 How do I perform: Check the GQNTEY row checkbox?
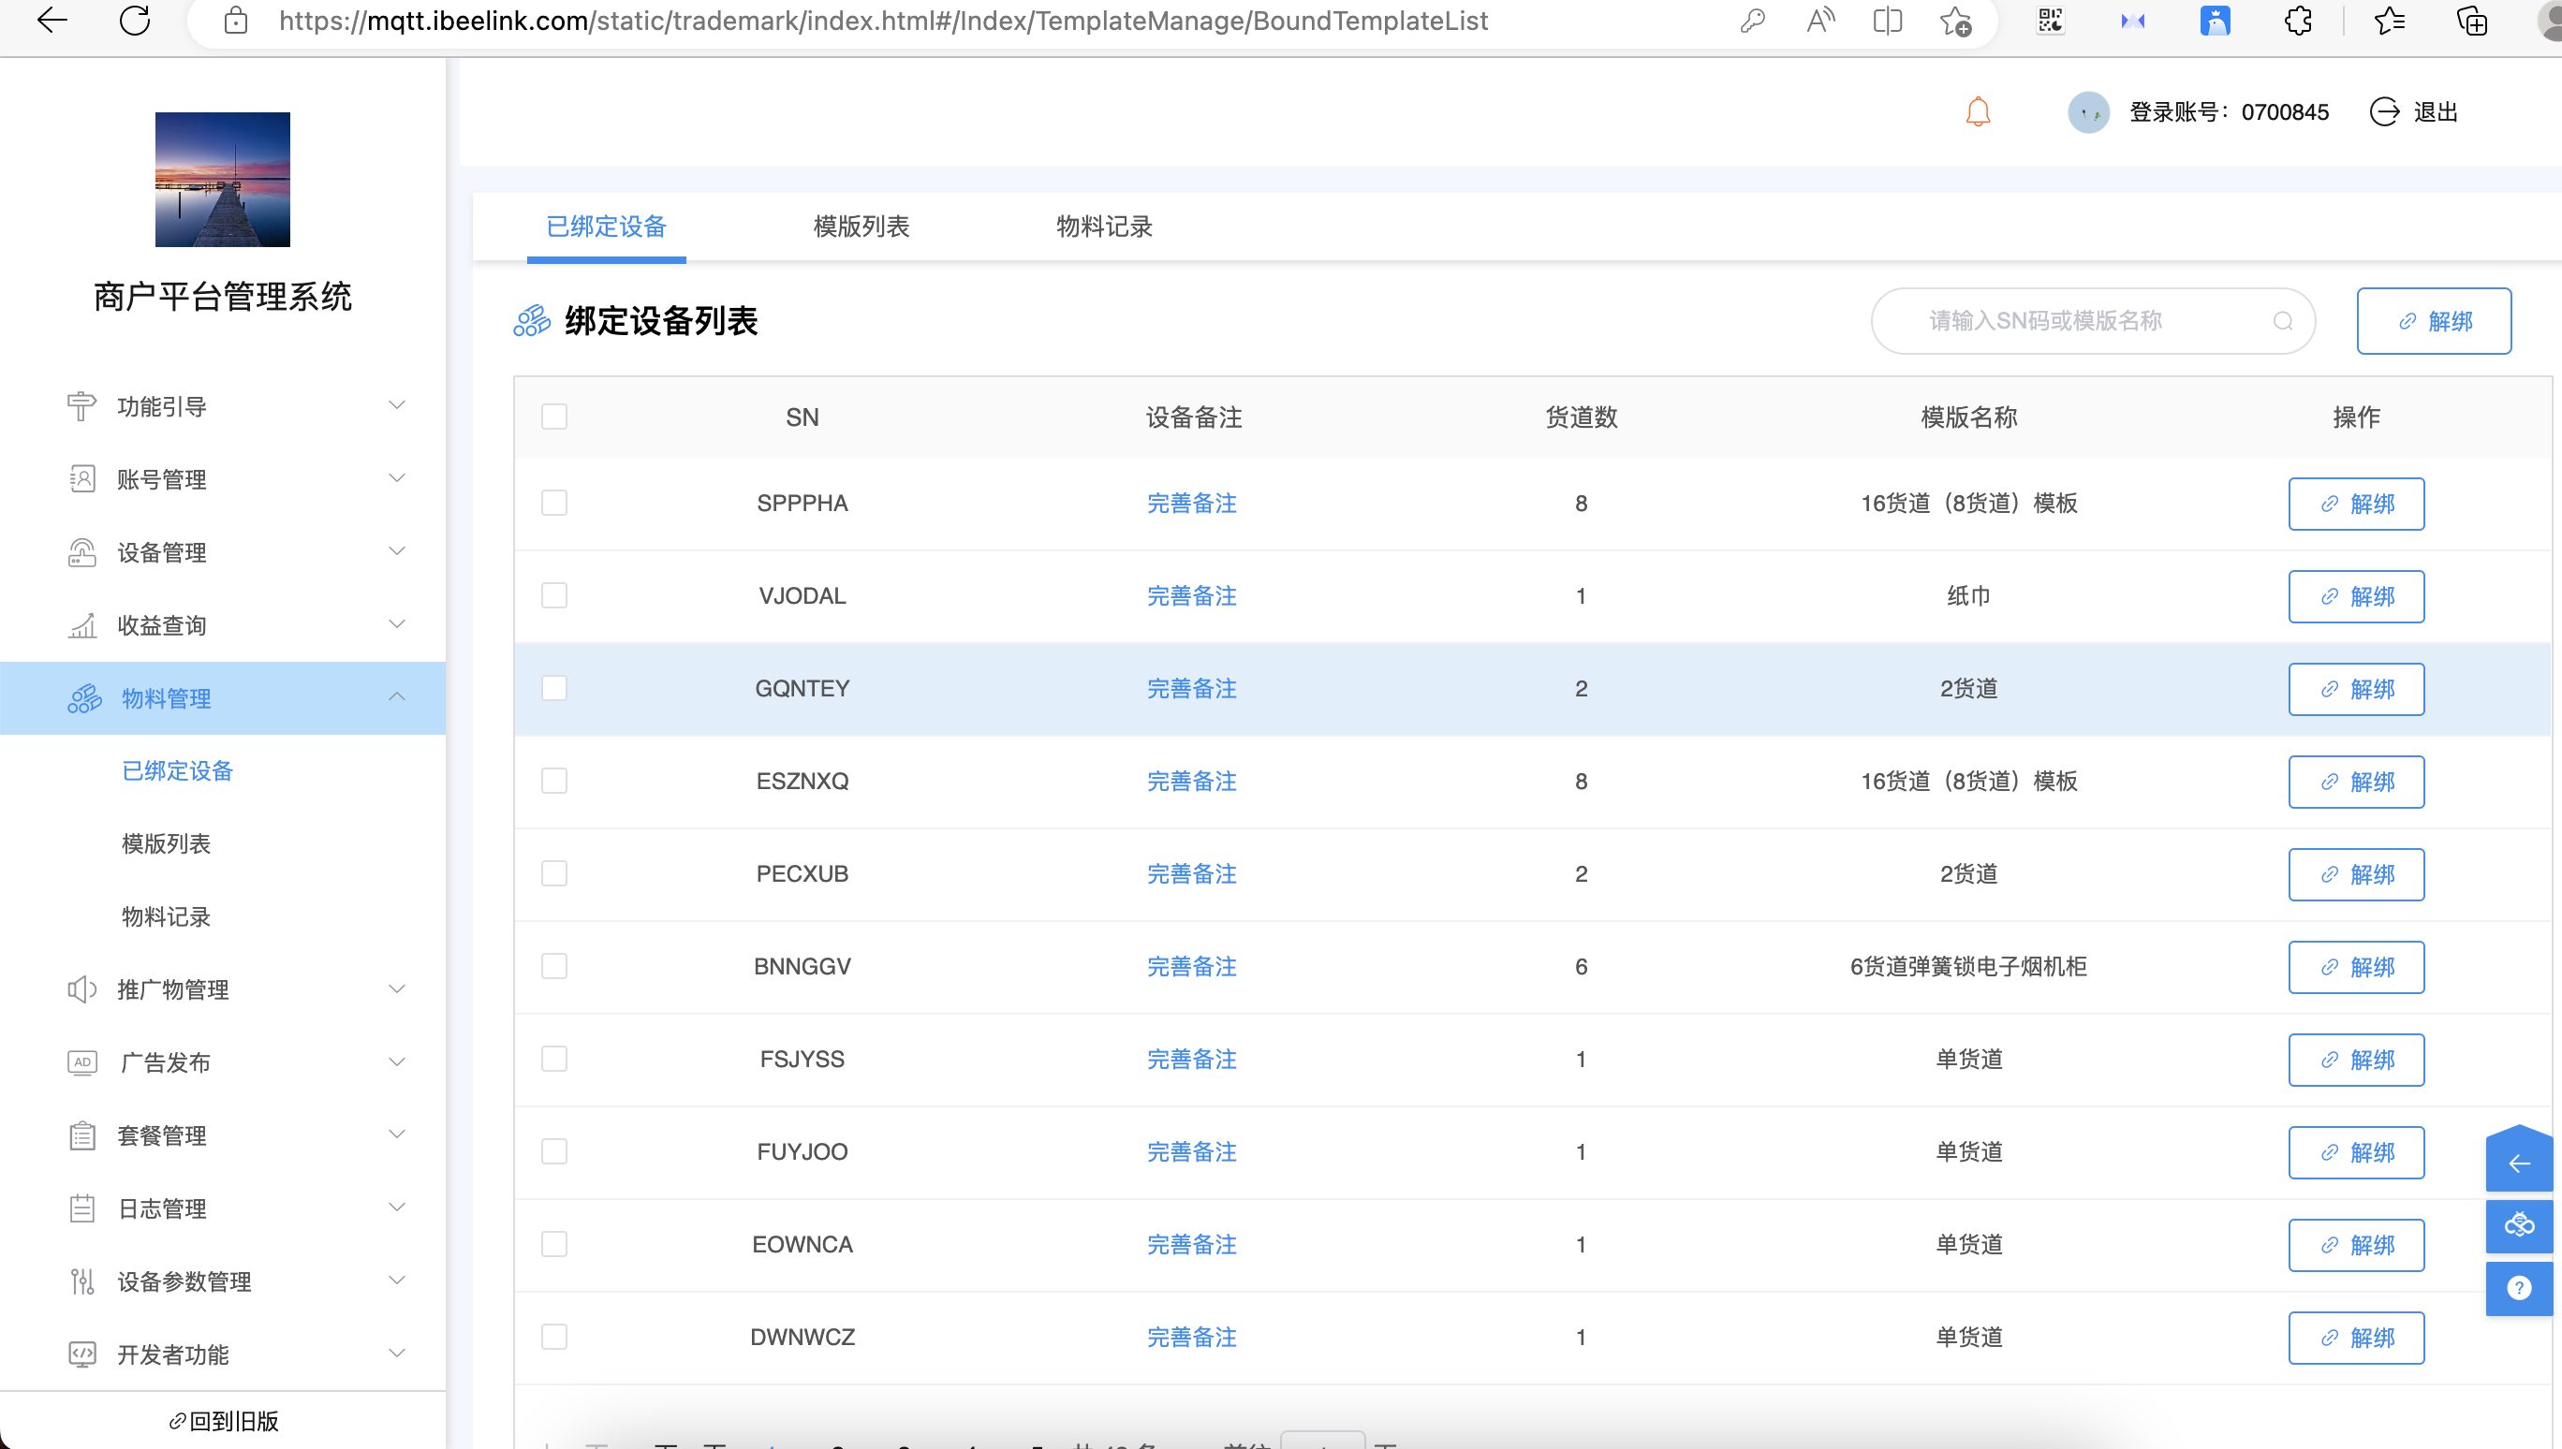click(x=554, y=688)
